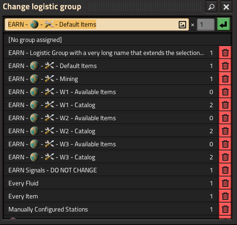Delete the 'Mining' logistic group
This screenshot has height=225, width=237.
(x=225, y=79)
